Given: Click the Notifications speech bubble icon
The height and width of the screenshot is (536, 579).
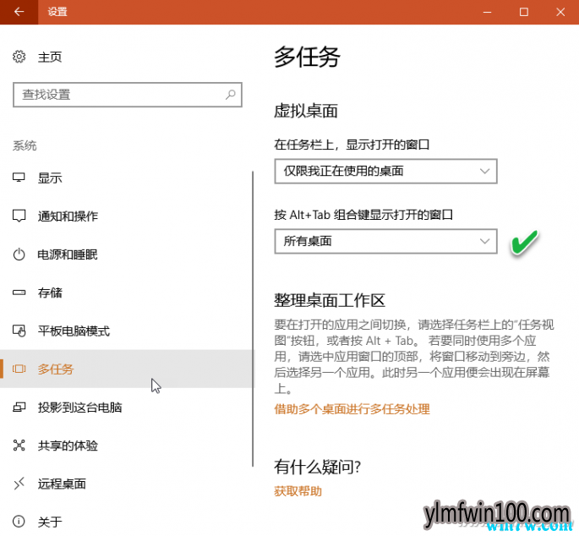Looking at the screenshot, I should [19, 216].
